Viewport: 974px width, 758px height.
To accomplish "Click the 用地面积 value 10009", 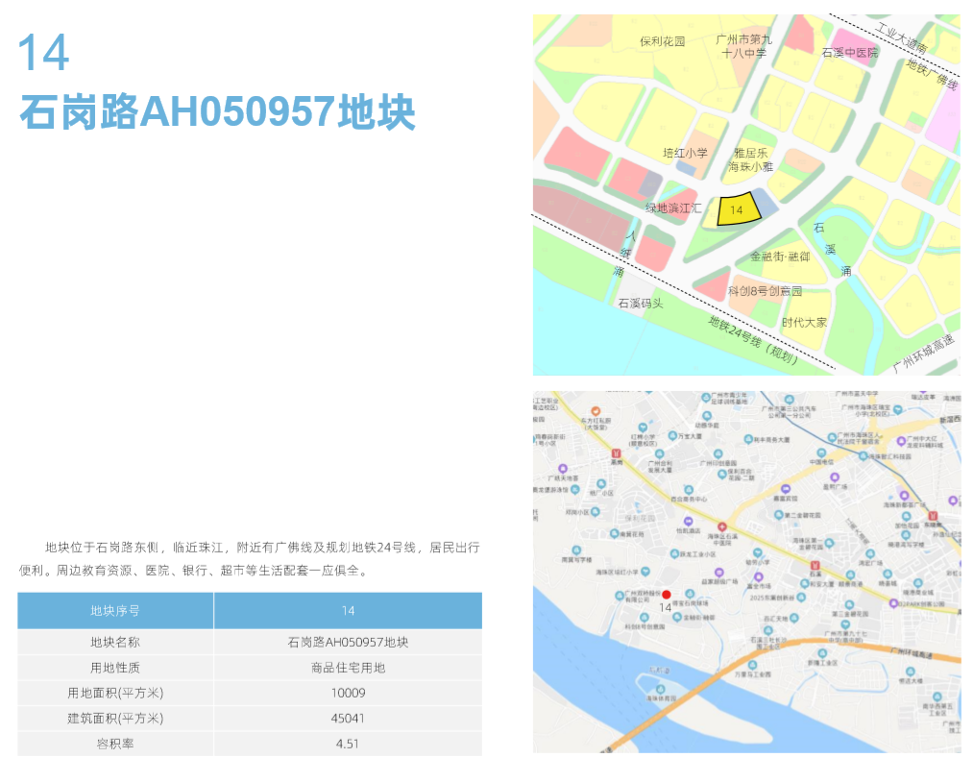I will pyautogui.click(x=348, y=693).
